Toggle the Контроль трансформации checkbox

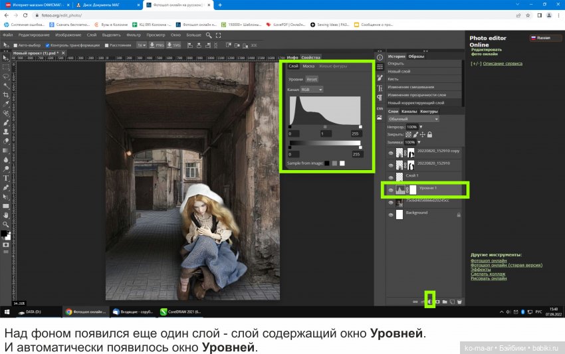pyautogui.click(x=48, y=45)
